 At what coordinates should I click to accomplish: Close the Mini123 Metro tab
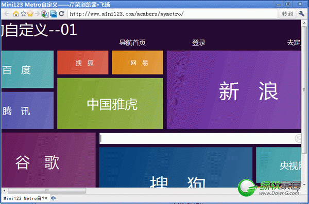pos(46,198)
